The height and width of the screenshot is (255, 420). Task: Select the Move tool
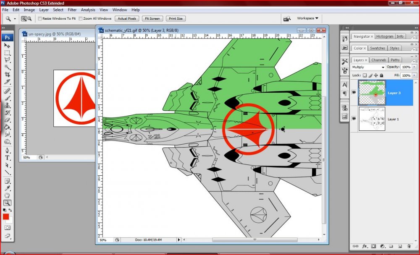(7, 45)
